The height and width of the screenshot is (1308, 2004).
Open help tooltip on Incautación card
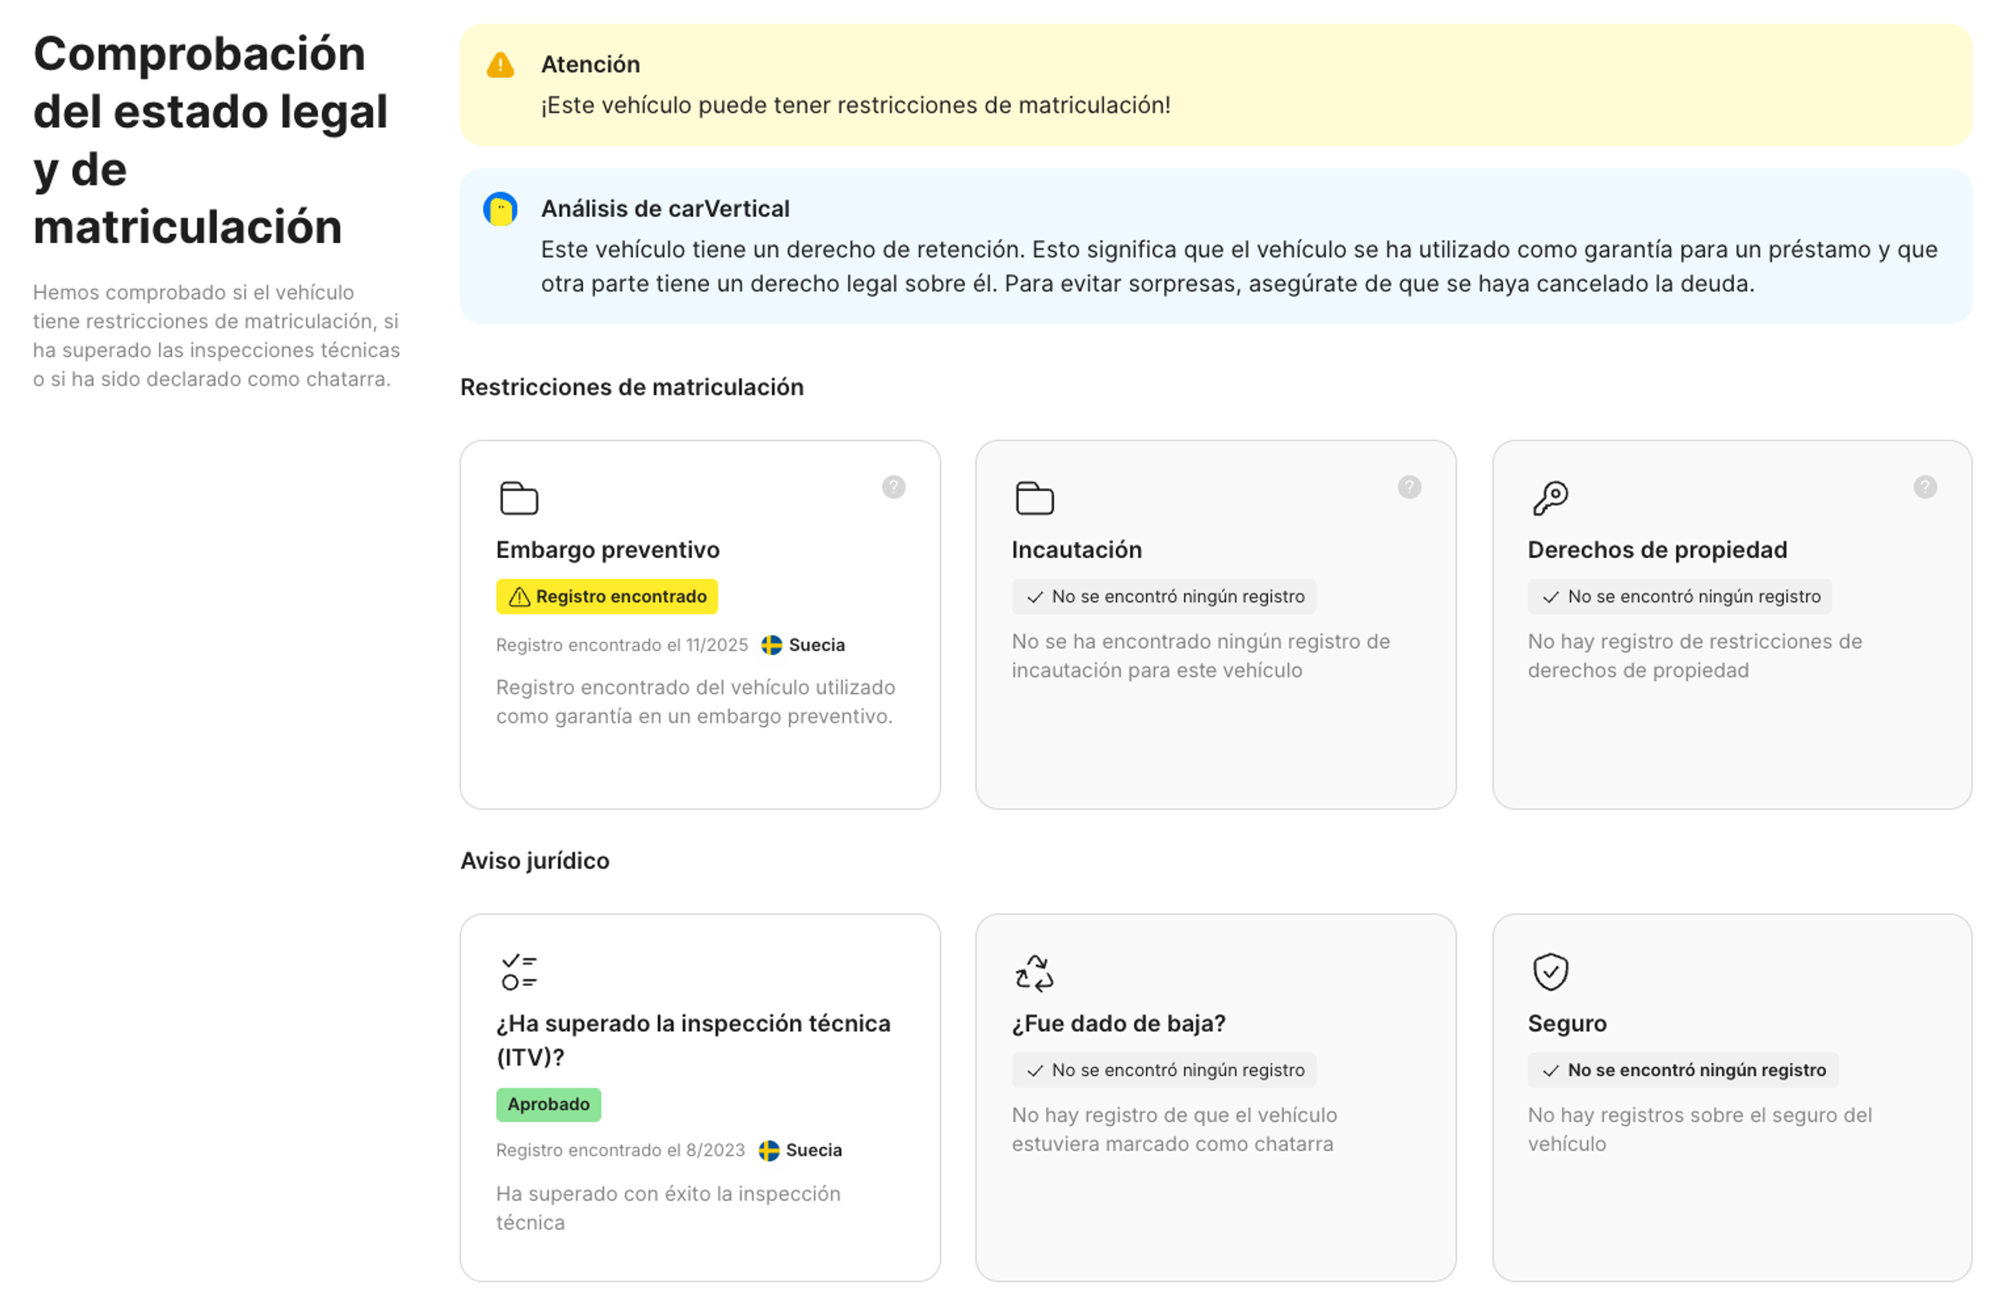(x=1410, y=486)
